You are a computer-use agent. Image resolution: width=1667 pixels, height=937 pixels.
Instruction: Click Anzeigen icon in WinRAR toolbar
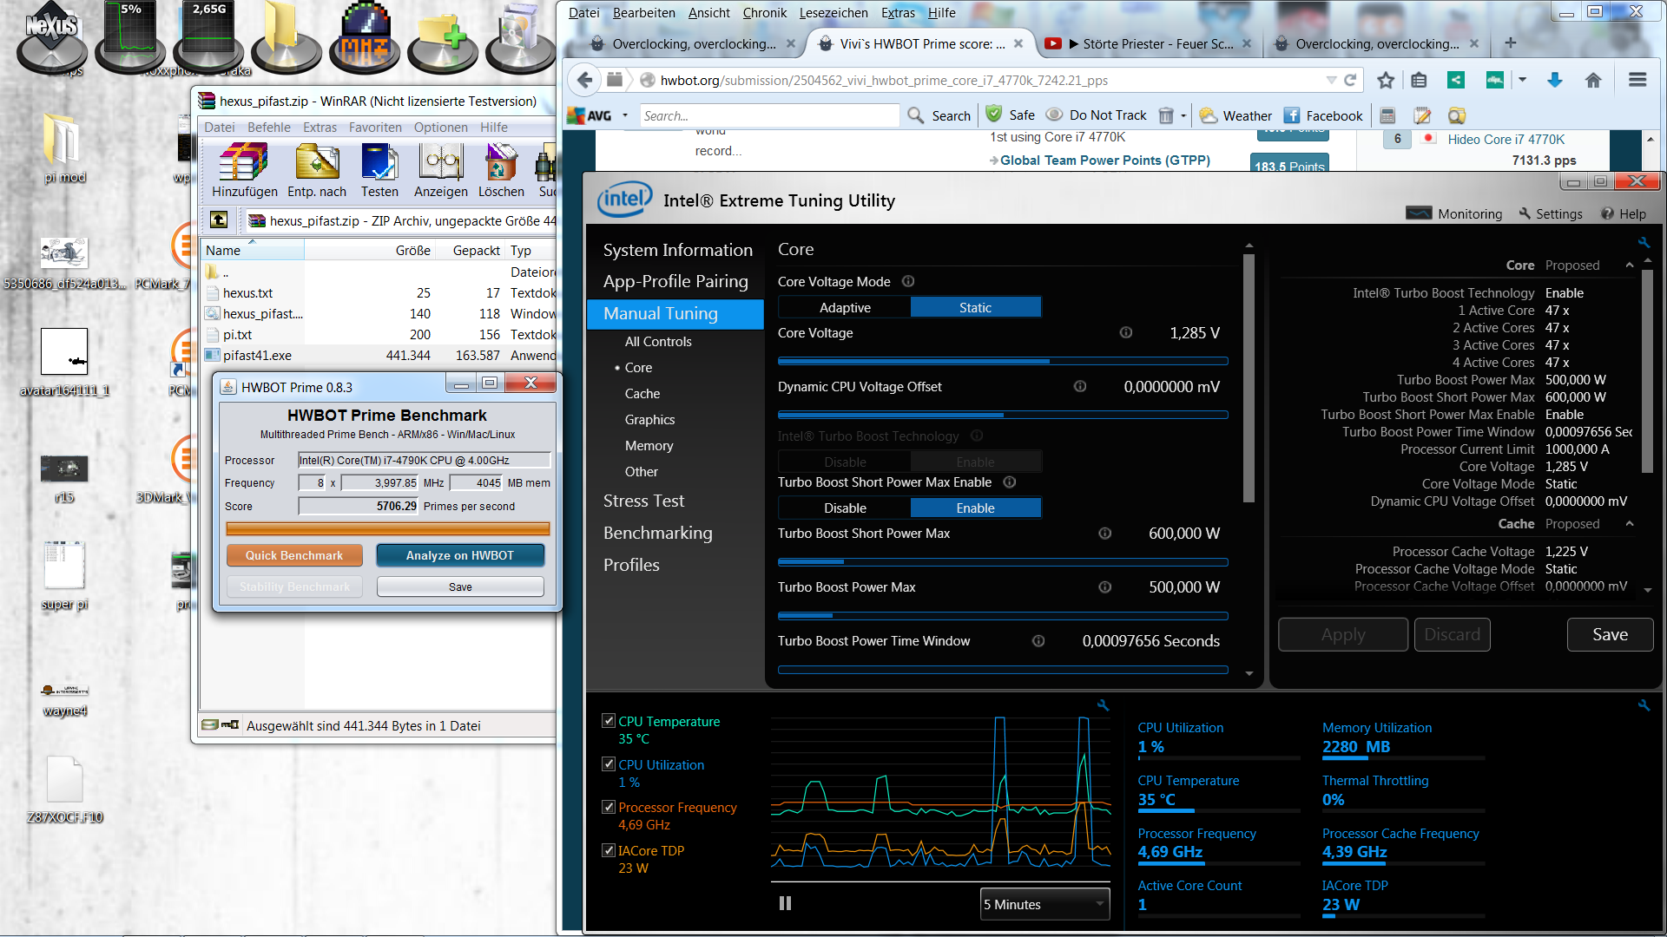[x=441, y=171]
